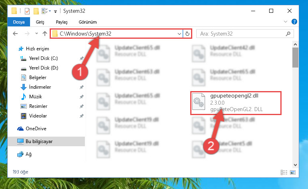Click the search magnifier icon
This screenshot has width=308, height=189.
288,34
